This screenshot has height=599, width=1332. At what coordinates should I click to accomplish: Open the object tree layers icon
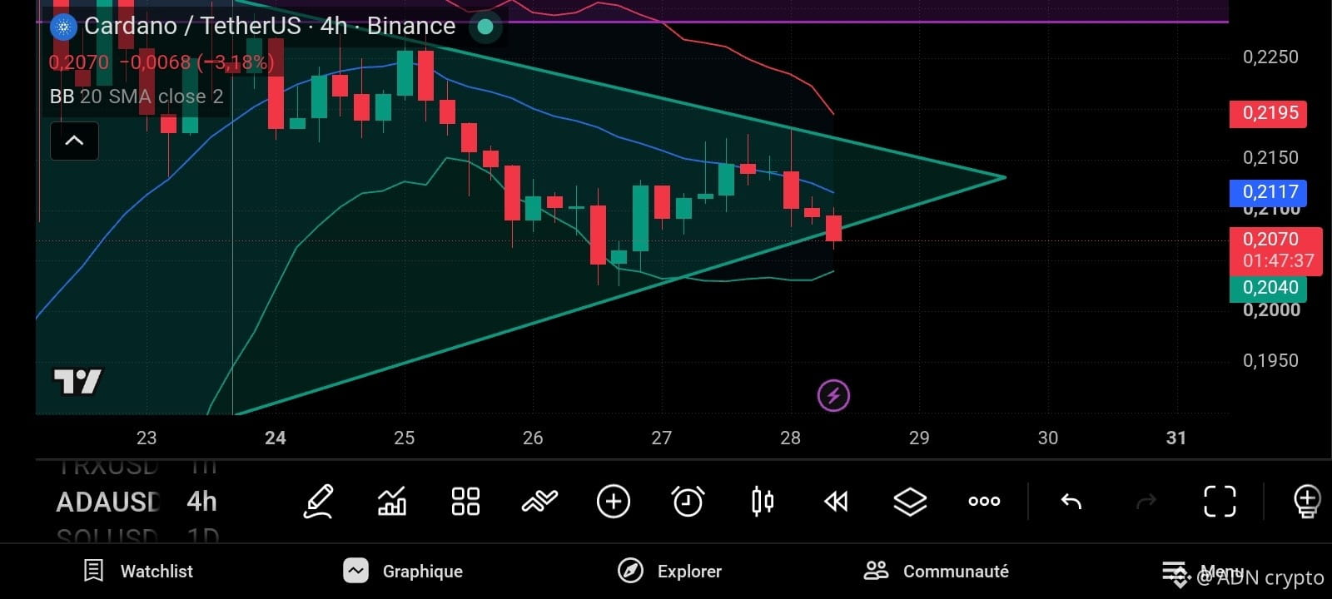[910, 502]
